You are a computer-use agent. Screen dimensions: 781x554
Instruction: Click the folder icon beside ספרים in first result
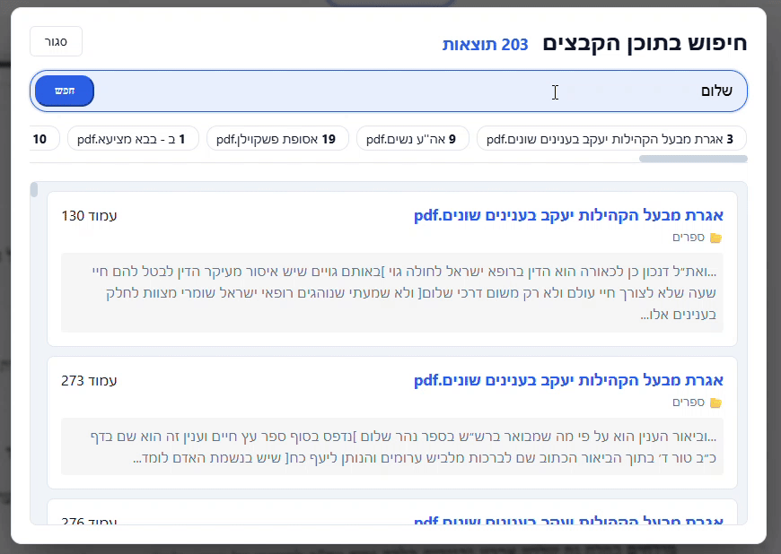point(715,237)
